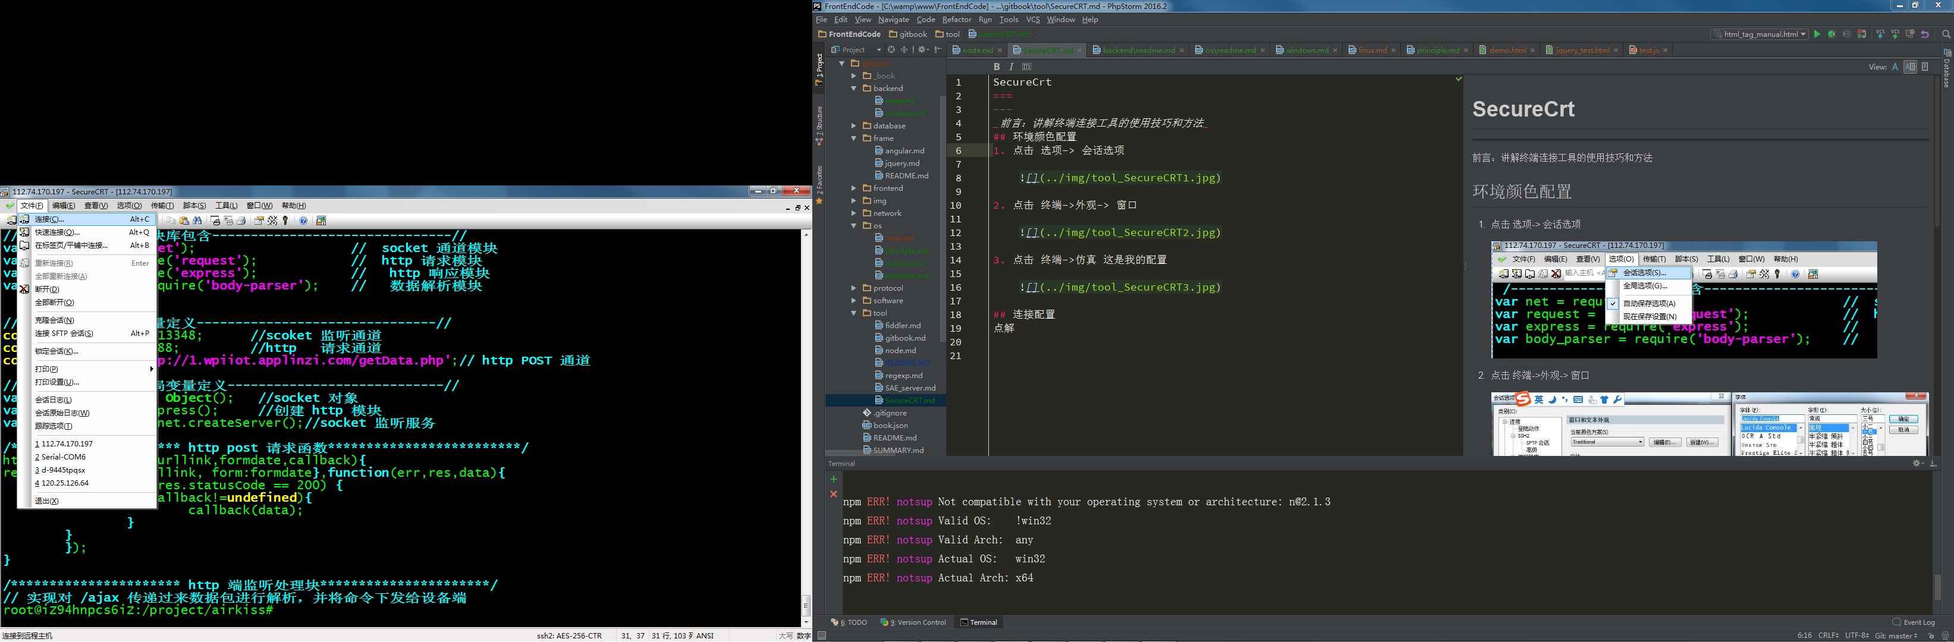Close terminal session with red X icon
The image size is (1954, 642).
point(834,494)
